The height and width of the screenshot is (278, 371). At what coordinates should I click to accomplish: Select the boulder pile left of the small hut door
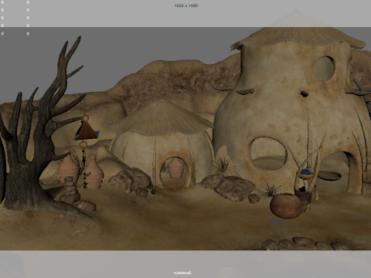pos(130,181)
